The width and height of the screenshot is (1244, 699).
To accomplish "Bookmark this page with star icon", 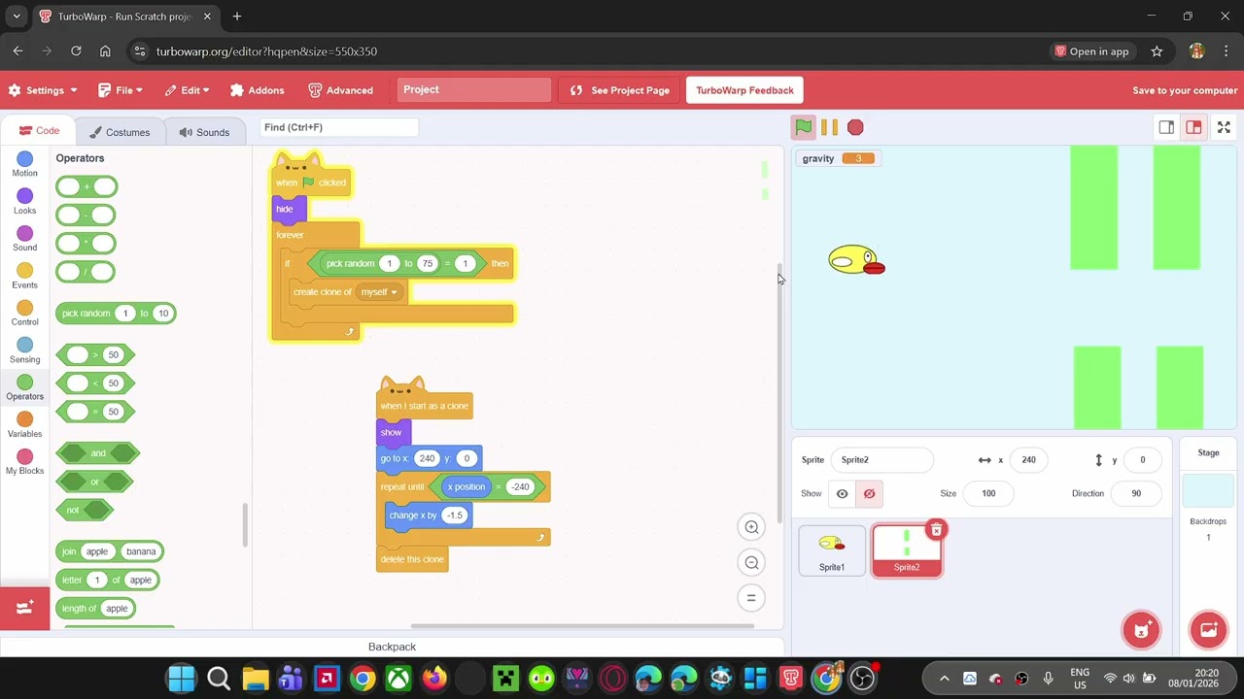I will [1157, 51].
